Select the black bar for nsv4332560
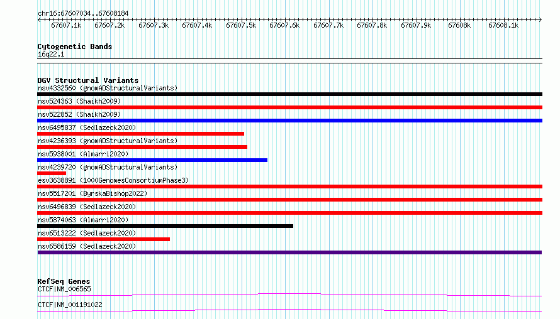The height and width of the screenshot is (319, 560). pos(289,94)
